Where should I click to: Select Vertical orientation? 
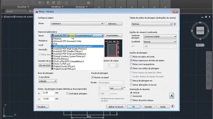pos(131,93)
